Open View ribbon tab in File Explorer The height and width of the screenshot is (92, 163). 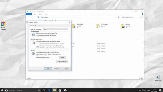(46, 14)
